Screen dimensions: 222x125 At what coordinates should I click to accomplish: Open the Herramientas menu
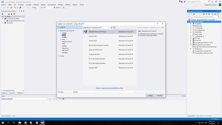click(52, 5)
